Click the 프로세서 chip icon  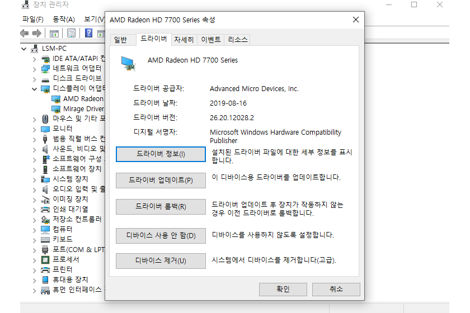click(45, 260)
